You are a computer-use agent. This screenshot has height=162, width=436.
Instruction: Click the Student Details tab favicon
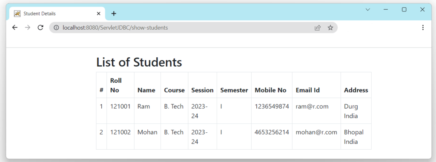coord(17,14)
